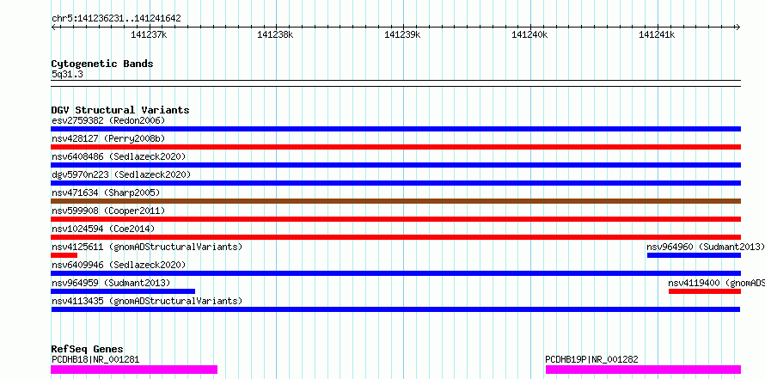765x379 pixels.
Task: Click the DGV Structural Variants track title
Action: click(x=120, y=110)
